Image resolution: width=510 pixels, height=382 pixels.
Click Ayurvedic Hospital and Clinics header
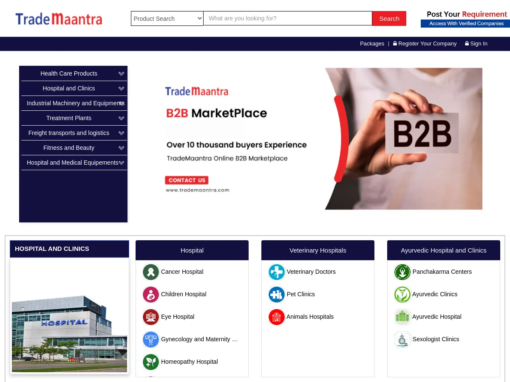[x=444, y=250]
